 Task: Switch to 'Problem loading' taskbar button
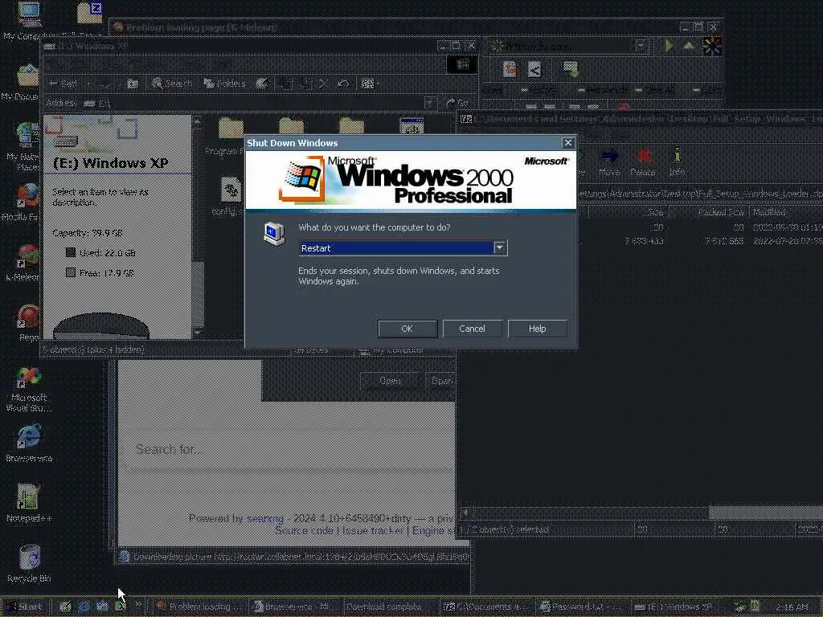point(199,607)
